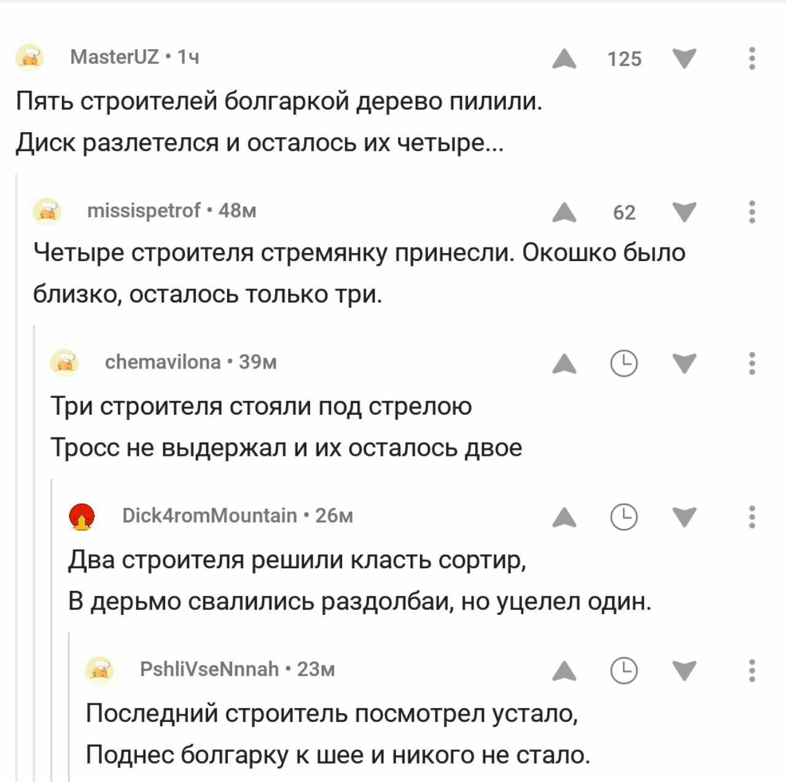This screenshot has width=786, height=782.
Task: Upvote Dick4romMountain's comment
Action: point(564,518)
